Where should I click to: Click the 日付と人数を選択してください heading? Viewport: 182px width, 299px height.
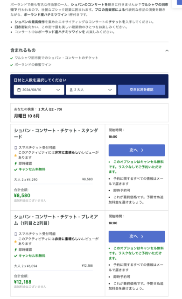coord(40,80)
